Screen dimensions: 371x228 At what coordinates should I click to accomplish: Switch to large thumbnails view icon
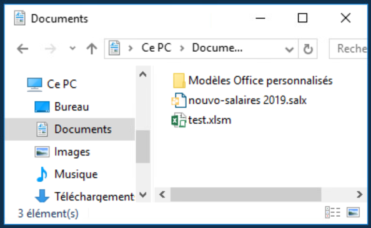[353, 212]
